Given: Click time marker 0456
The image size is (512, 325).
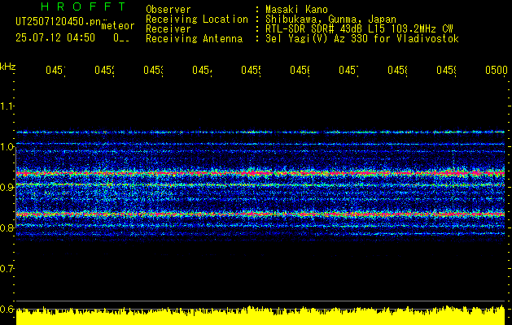Looking at the screenshot, I should click(x=300, y=71).
